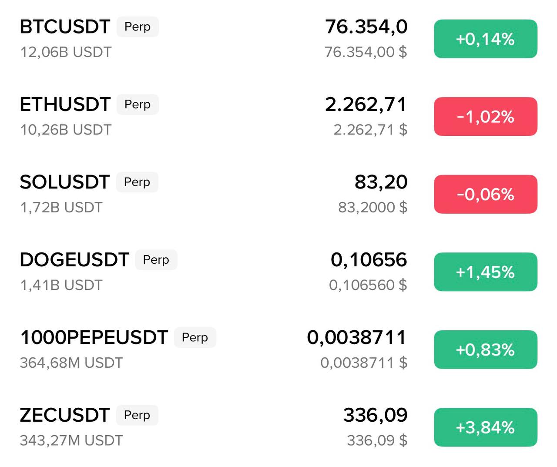Click the +1,45% change badge for DOGEUSDT

point(485,272)
